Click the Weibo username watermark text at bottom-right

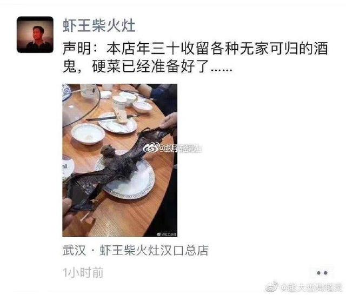(311, 287)
